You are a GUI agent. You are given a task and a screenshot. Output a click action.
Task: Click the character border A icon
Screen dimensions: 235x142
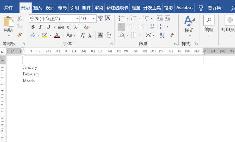pos(108,18)
